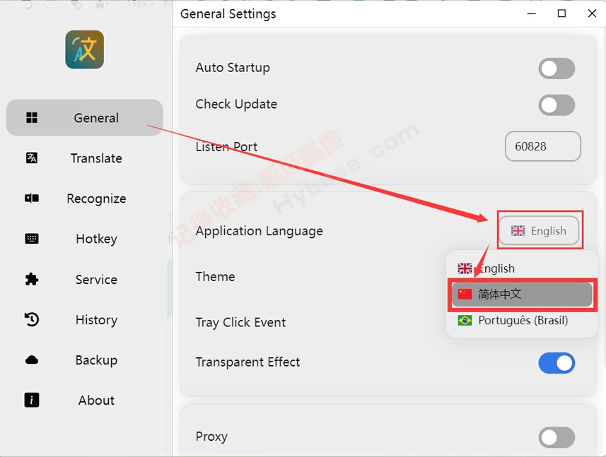Click the China flag beside 简体中文
Image resolution: width=606 pixels, height=457 pixels.
(465, 294)
